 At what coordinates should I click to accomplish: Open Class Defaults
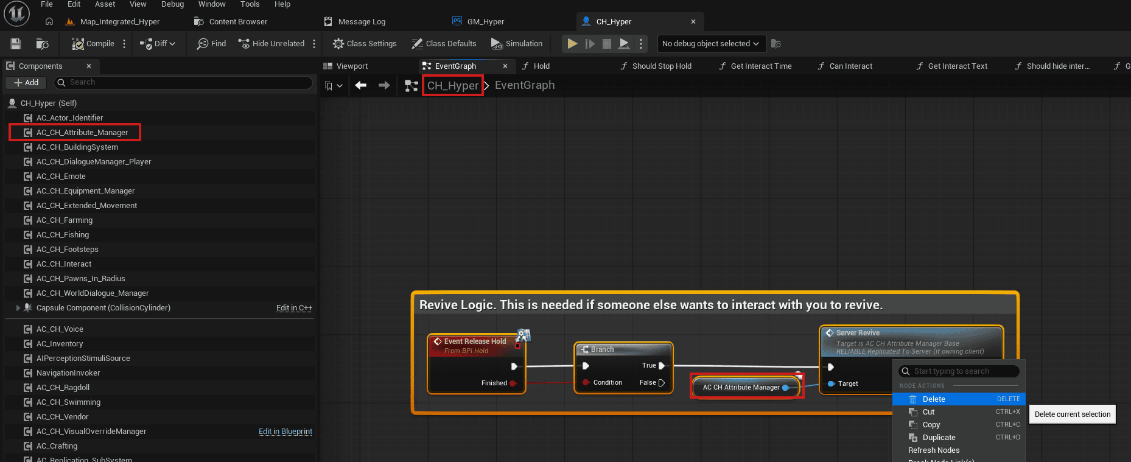(444, 44)
